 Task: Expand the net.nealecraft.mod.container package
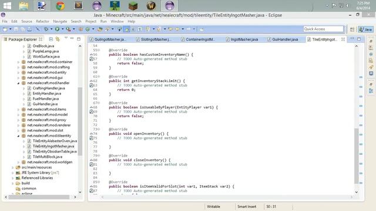click(18, 62)
